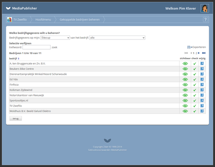Toggle visibility for TV Zwefilo row
The height and width of the screenshot is (167, 215).
click(x=185, y=106)
